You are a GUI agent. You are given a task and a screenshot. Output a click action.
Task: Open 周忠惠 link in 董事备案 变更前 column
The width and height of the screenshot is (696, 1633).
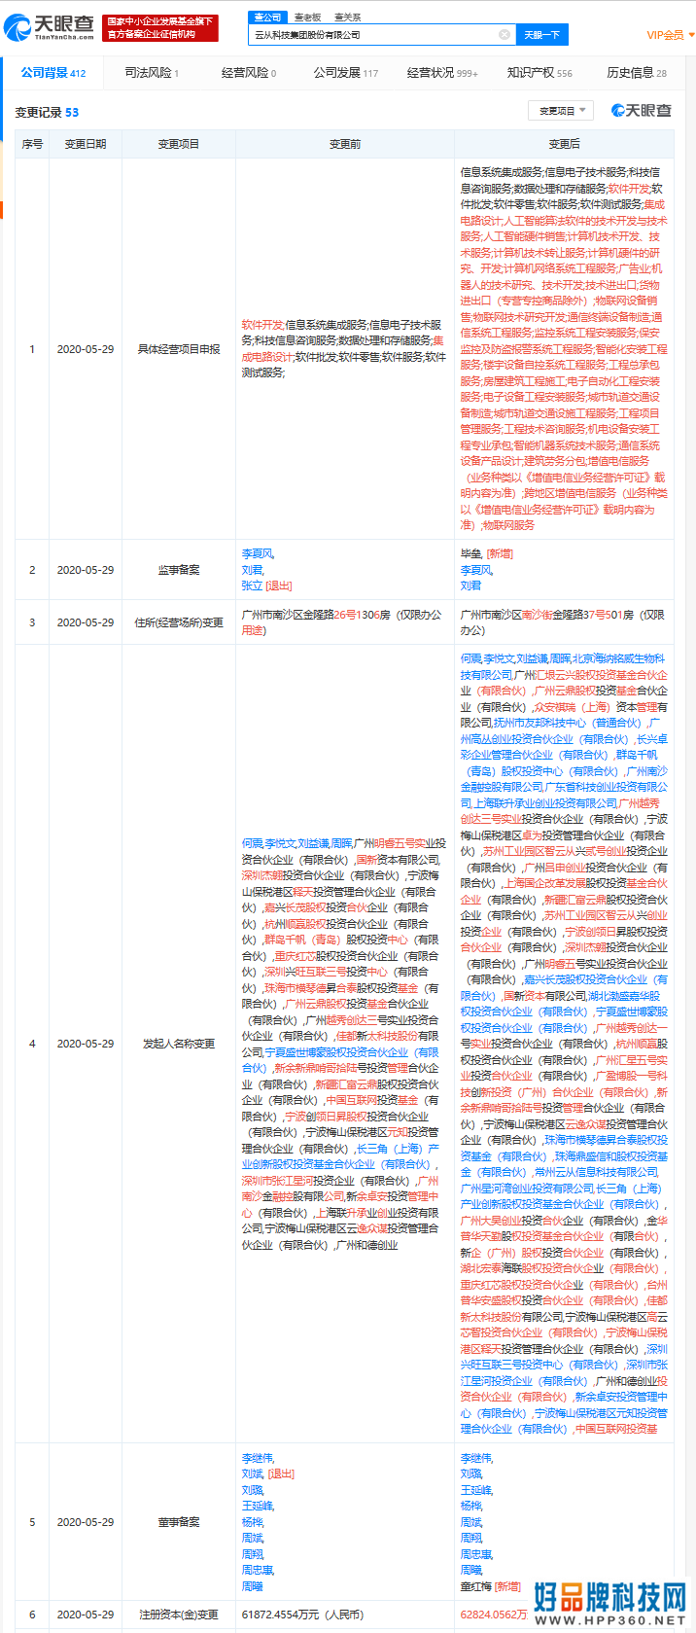tap(258, 1570)
